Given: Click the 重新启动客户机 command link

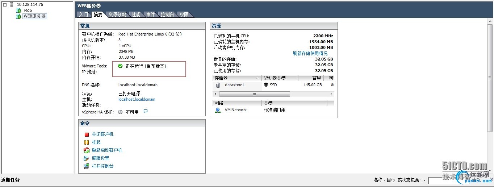Looking at the screenshot, I should coord(107,150).
